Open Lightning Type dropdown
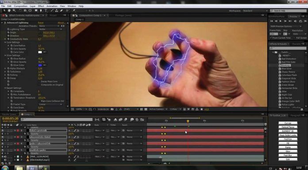The height and width of the screenshot is (170, 308). point(50,29)
